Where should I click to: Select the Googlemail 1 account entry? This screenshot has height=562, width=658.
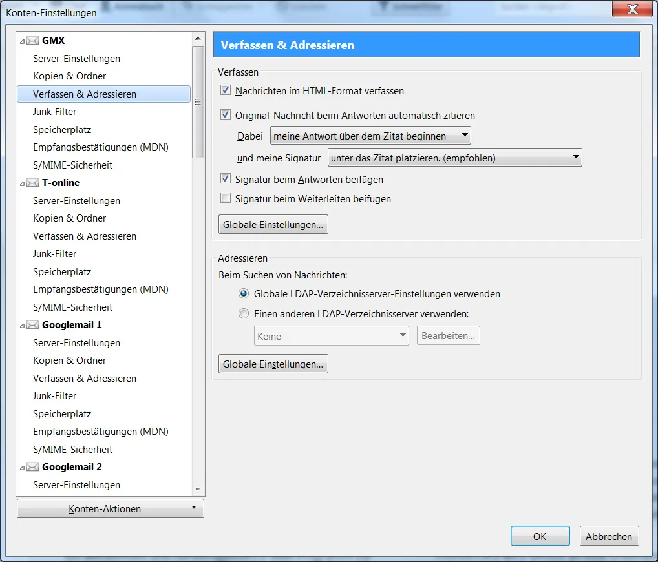(x=72, y=325)
